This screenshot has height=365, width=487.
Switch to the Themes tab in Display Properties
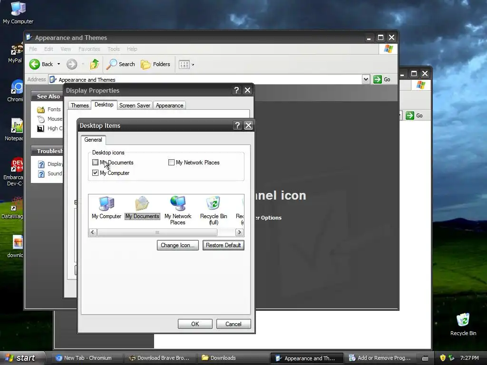79,106
